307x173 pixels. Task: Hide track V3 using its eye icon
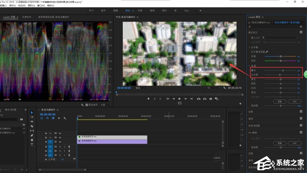tap(60, 133)
